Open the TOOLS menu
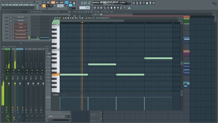 pos(31,5)
